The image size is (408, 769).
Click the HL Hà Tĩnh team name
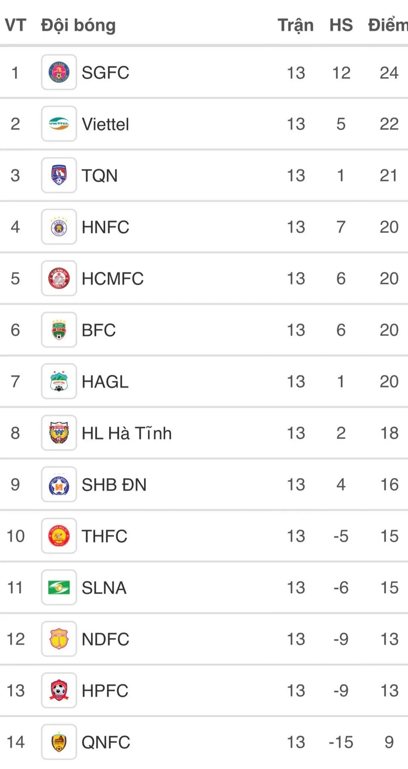(126, 433)
